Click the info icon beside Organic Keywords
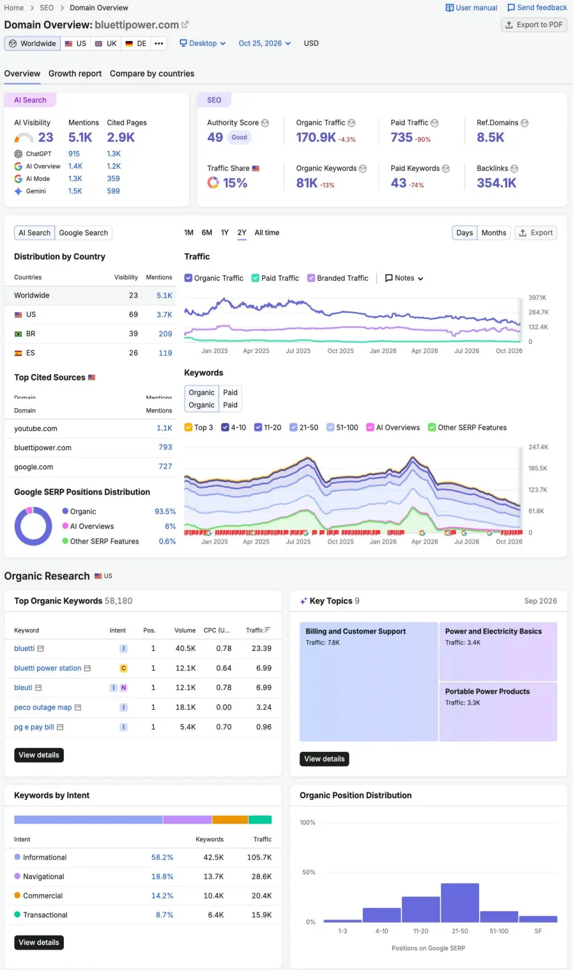 (363, 169)
